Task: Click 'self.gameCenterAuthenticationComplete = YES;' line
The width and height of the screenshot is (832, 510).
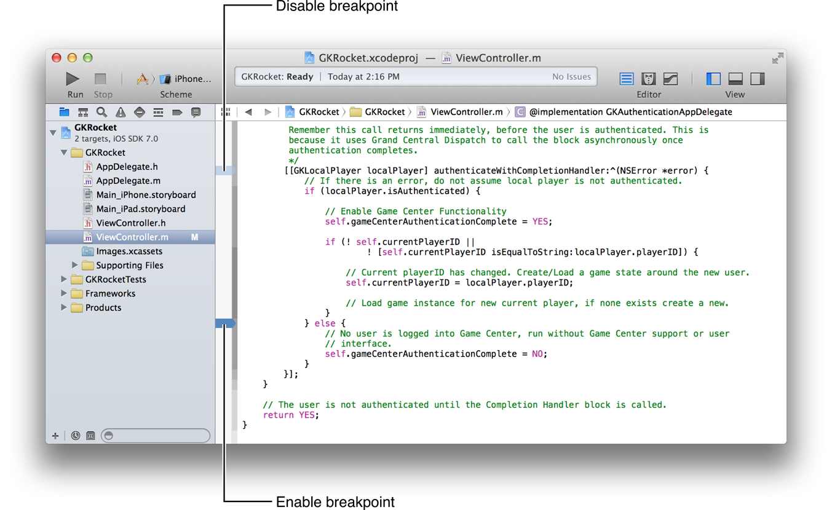Action: pyautogui.click(x=438, y=221)
